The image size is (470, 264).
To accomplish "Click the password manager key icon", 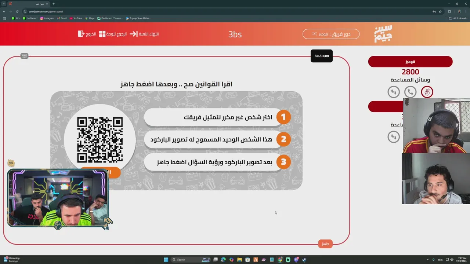I will [x=434, y=11].
